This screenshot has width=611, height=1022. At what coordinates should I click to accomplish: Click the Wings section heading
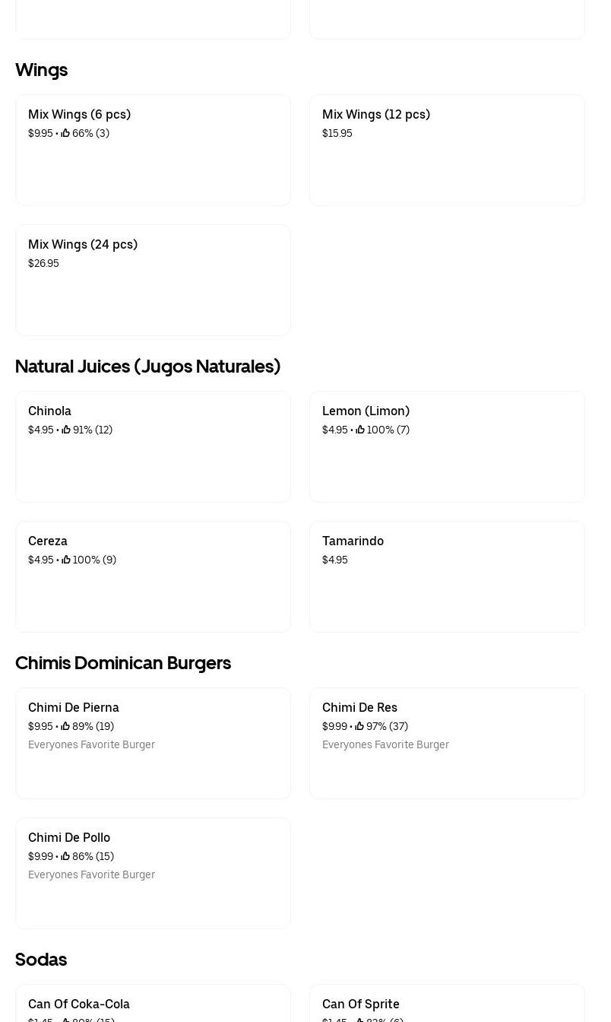pyautogui.click(x=42, y=70)
